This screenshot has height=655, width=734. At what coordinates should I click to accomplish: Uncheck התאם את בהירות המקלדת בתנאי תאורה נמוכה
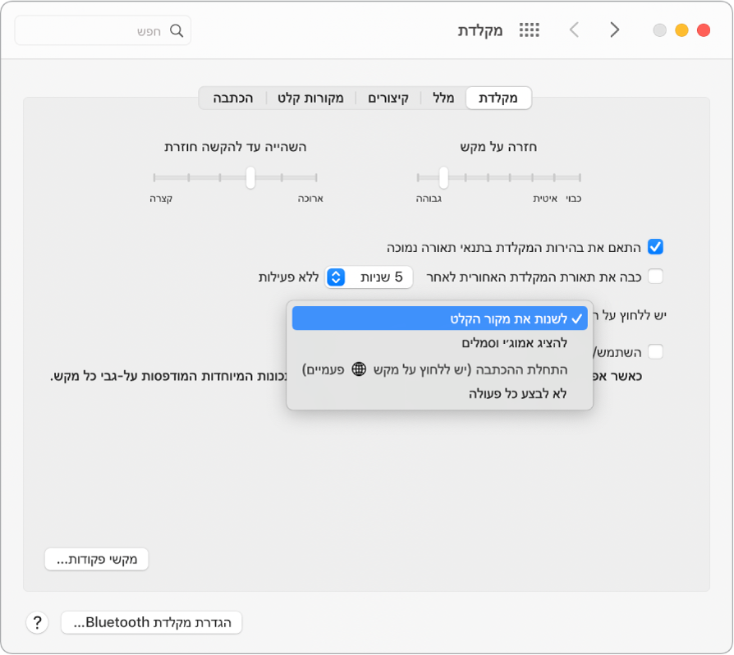(x=655, y=246)
